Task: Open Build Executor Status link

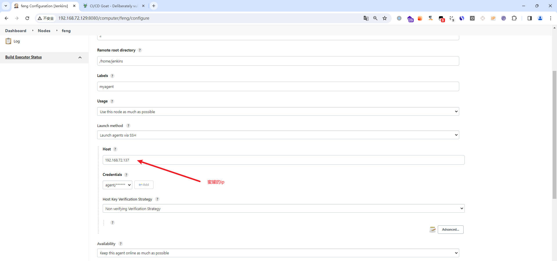Action: pos(23,57)
